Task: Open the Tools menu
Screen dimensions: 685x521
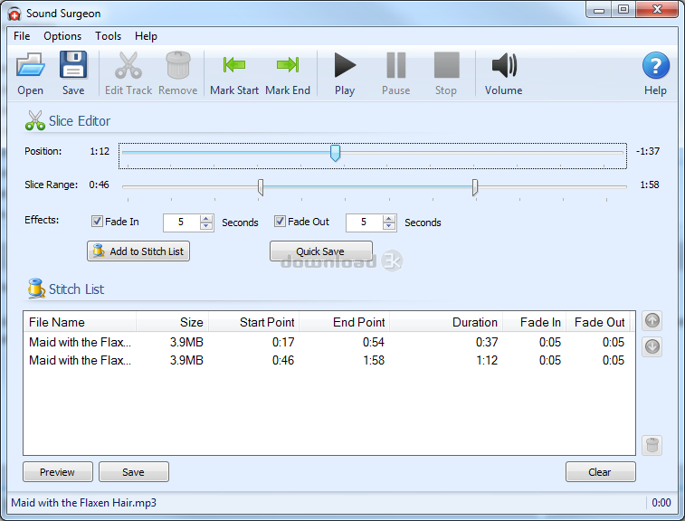Action: [108, 36]
